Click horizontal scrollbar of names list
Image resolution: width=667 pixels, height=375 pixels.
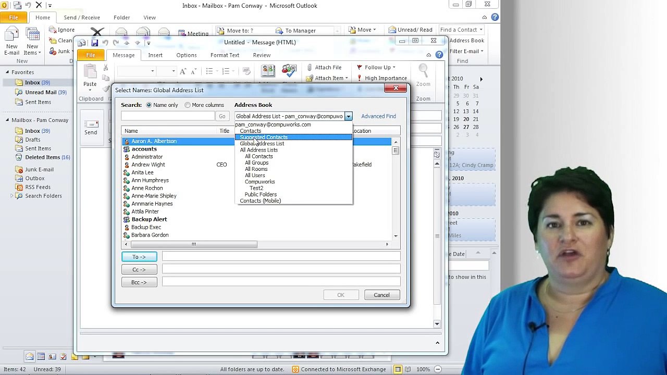tap(193, 244)
